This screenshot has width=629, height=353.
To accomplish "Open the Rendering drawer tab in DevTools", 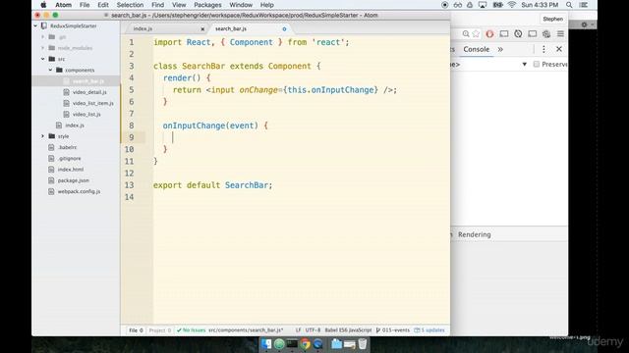I will 474,234.
